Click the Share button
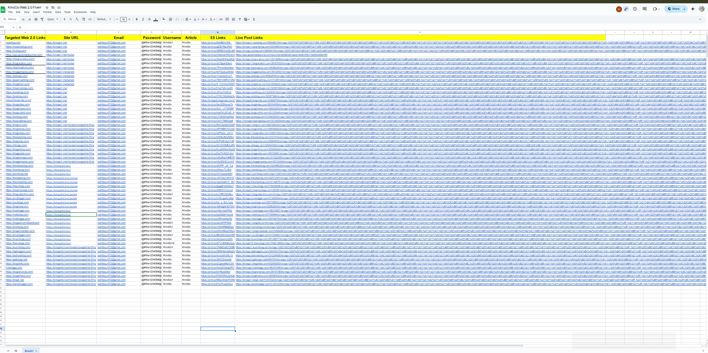Viewport: 708px width, 353px height. 674,9
